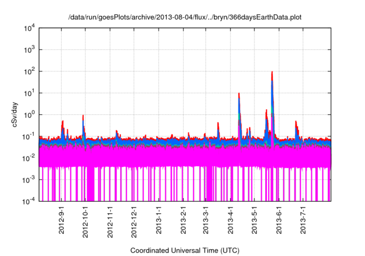This screenshot has height=256, width=365.
Task: Select the 2013-1-1 x-axis tick label
Action: (x=158, y=221)
